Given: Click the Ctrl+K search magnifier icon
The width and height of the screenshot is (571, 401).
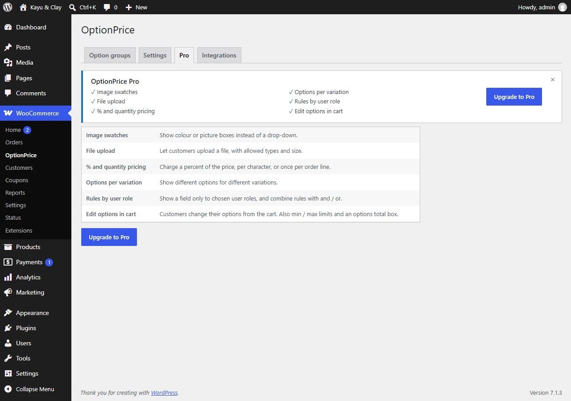Looking at the screenshot, I should click(x=72, y=7).
